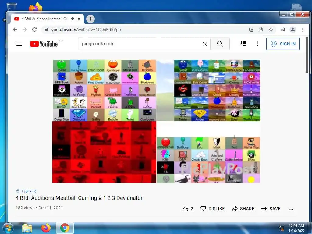Open YouTube settings three-dot menu
The image size is (312, 234).
tap(258, 44)
